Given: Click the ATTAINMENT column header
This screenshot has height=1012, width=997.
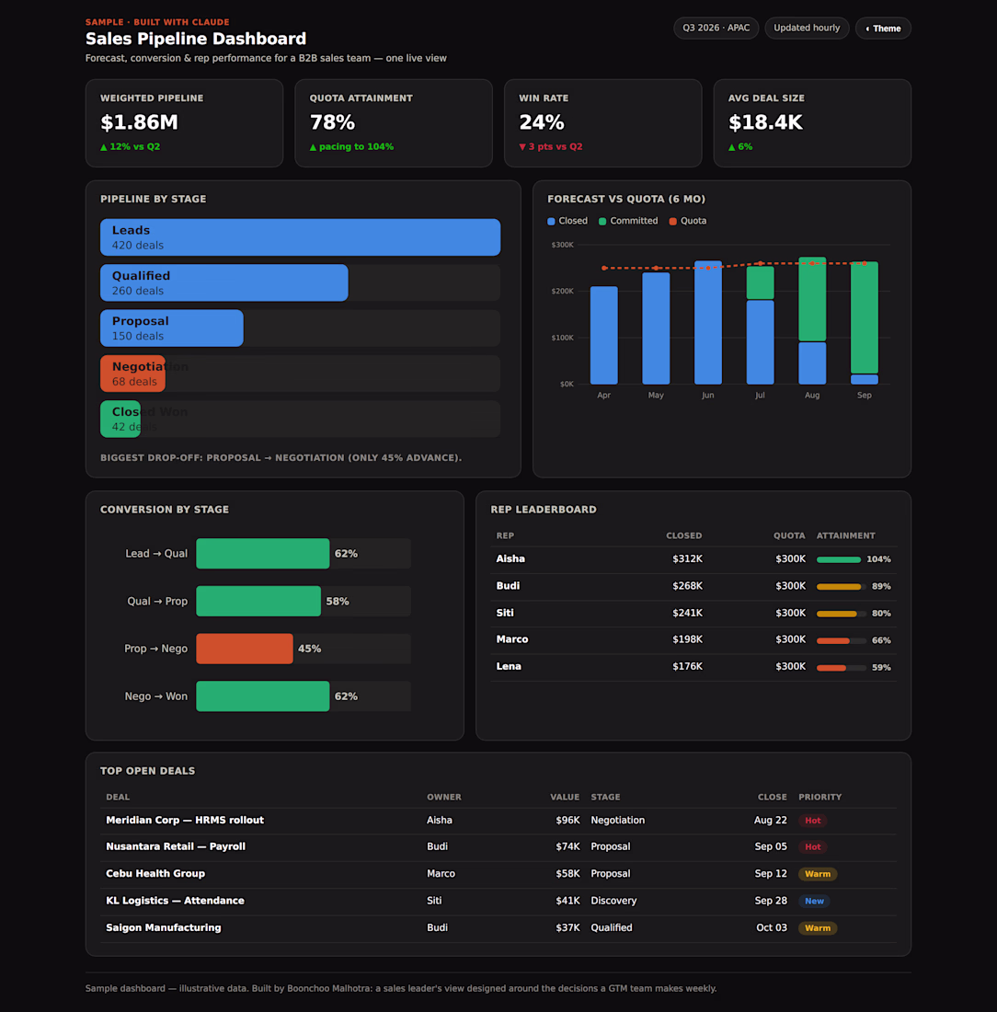Looking at the screenshot, I should (x=846, y=535).
